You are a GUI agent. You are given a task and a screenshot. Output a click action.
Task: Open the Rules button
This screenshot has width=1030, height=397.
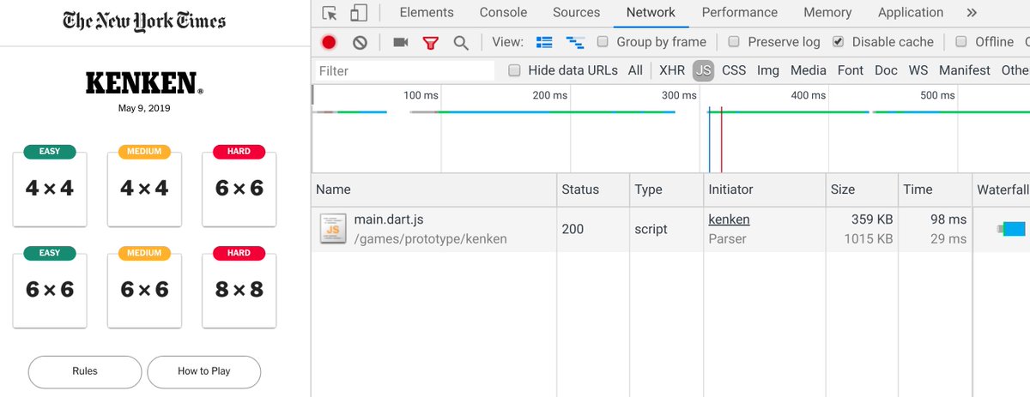(x=85, y=371)
